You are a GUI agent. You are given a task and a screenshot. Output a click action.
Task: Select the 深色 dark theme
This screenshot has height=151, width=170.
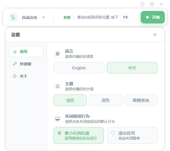[106, 100]
